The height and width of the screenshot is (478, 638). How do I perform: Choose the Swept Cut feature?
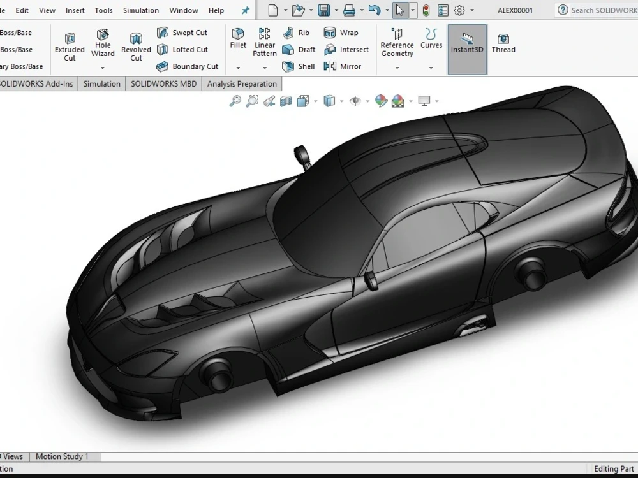pyautogui.click(x=182, y=33)
